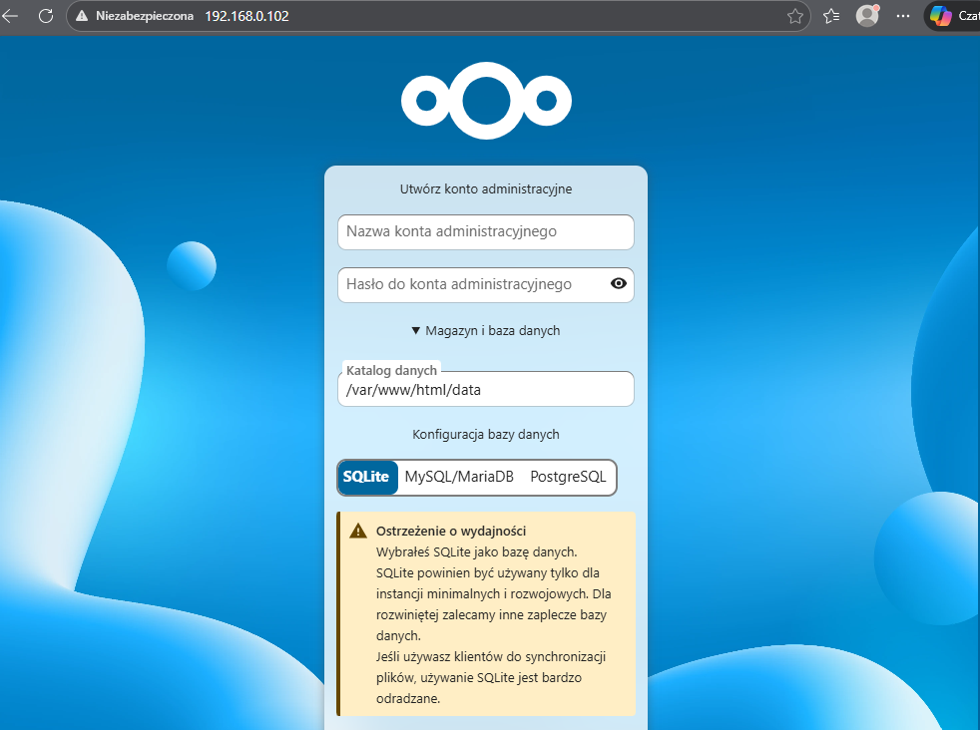The image size is (980, 730).
Task: Choose the PostgreSQL database option
Action: (568, 478)
